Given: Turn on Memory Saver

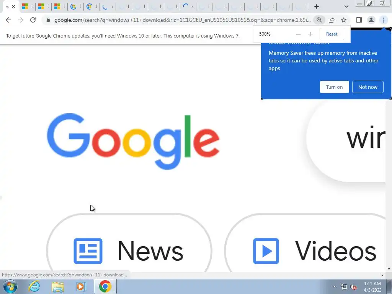Looking at the screenshot, I should [334, 87].
